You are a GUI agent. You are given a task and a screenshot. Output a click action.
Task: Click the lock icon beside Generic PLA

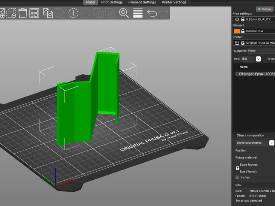(x=243, y=31)
